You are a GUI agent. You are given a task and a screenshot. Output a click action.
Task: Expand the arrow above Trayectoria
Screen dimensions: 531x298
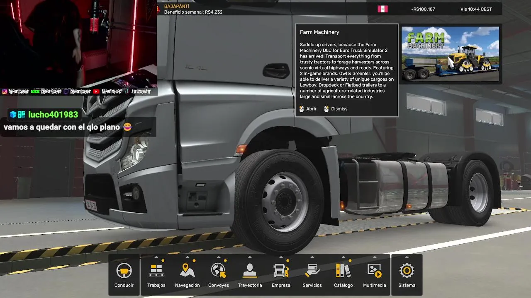click(250, 257)
